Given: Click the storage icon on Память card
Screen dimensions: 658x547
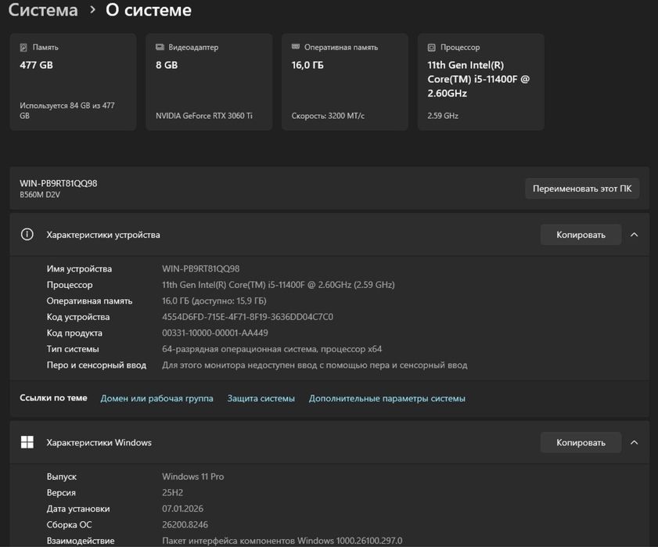Looking at the screenshot, I should 23,48.
